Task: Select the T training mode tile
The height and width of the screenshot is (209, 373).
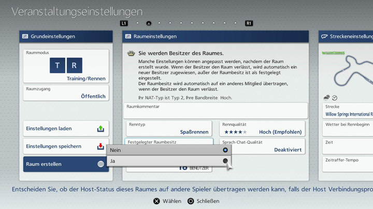Action: pyautogui.click(x=58, y=66)
